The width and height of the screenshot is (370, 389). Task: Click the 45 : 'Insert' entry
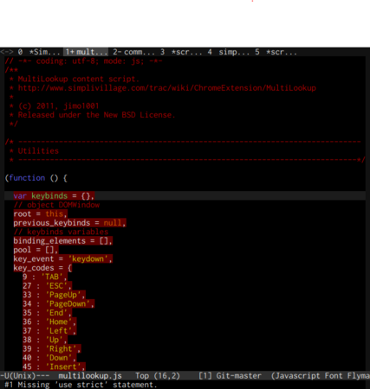coord(54,367)
